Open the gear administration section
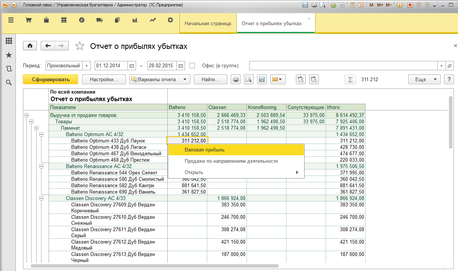 point(170,20)
